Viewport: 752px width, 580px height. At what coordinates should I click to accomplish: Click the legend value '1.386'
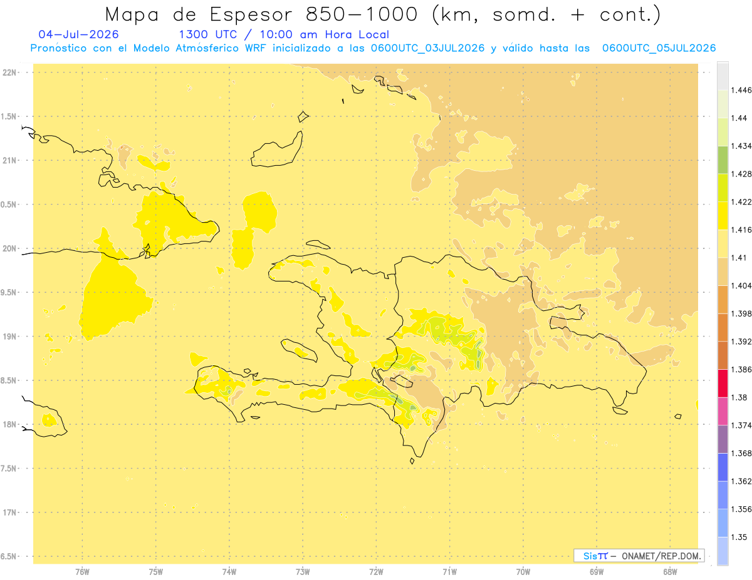pyautogui.click(x=741, y=370)
